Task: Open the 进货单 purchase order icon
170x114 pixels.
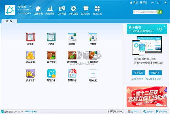Action: 51,37
